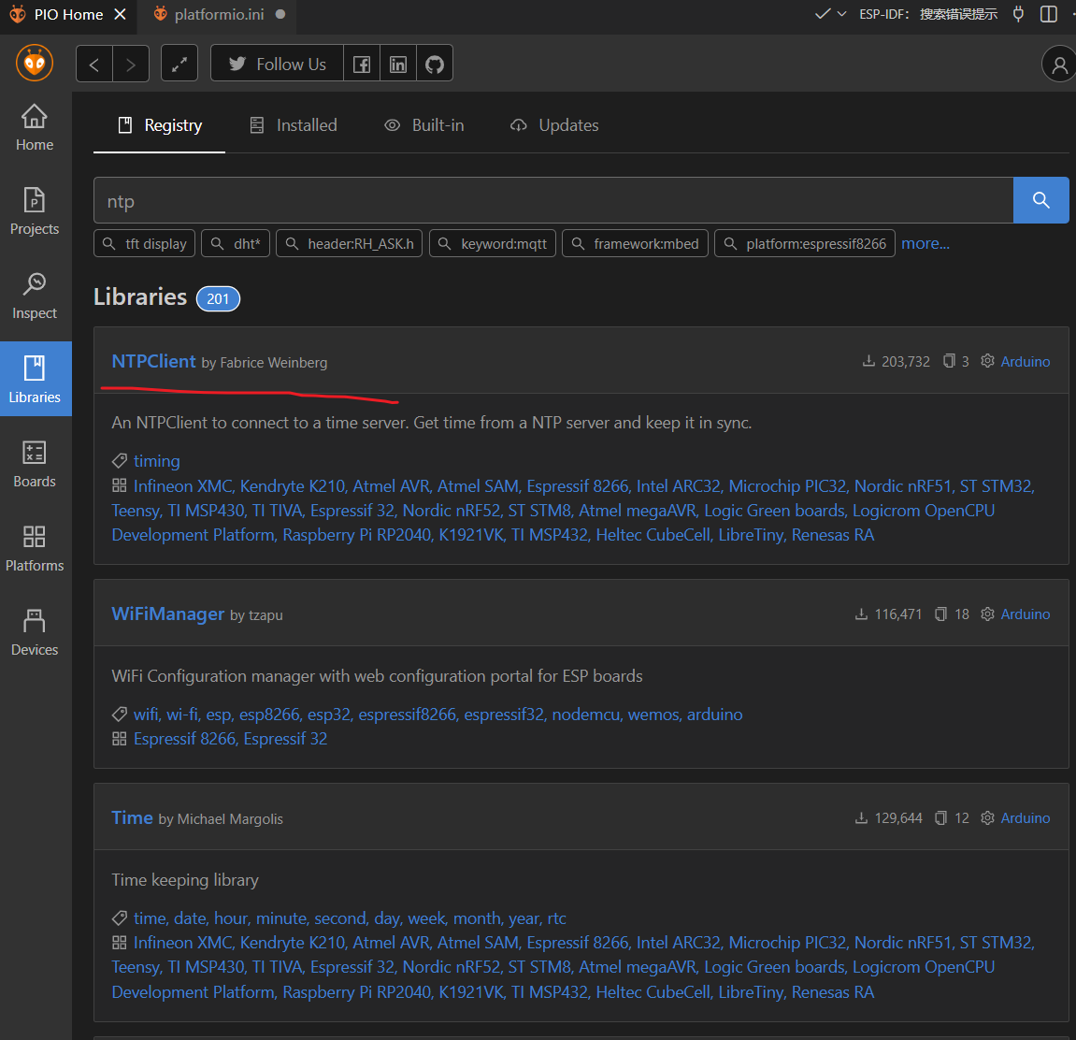Click the 'arduino' tag under WiFiManager
The width and height of the screenshot is (1076, 1040).
coord(714,715)
